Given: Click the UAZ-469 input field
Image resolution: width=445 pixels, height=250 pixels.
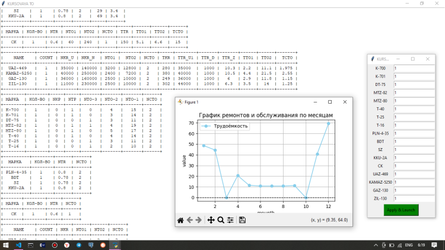Looking at the screenshot, I should click(414, 174).
